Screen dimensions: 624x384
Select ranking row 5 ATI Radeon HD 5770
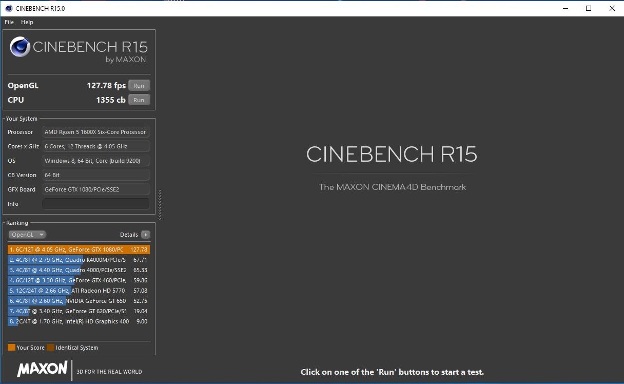(x=79, y=291)
